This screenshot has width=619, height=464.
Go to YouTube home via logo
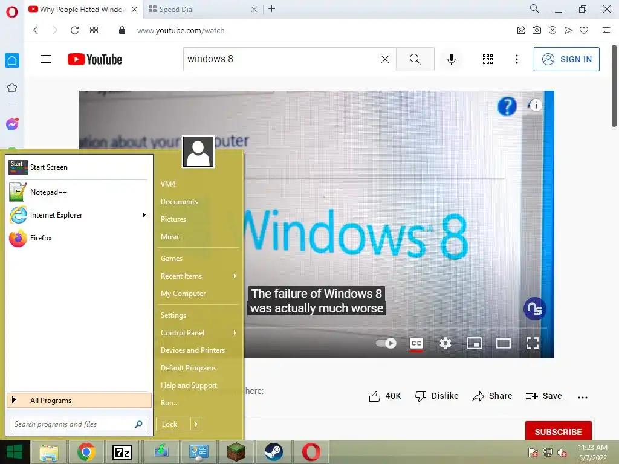coord(95,59)
